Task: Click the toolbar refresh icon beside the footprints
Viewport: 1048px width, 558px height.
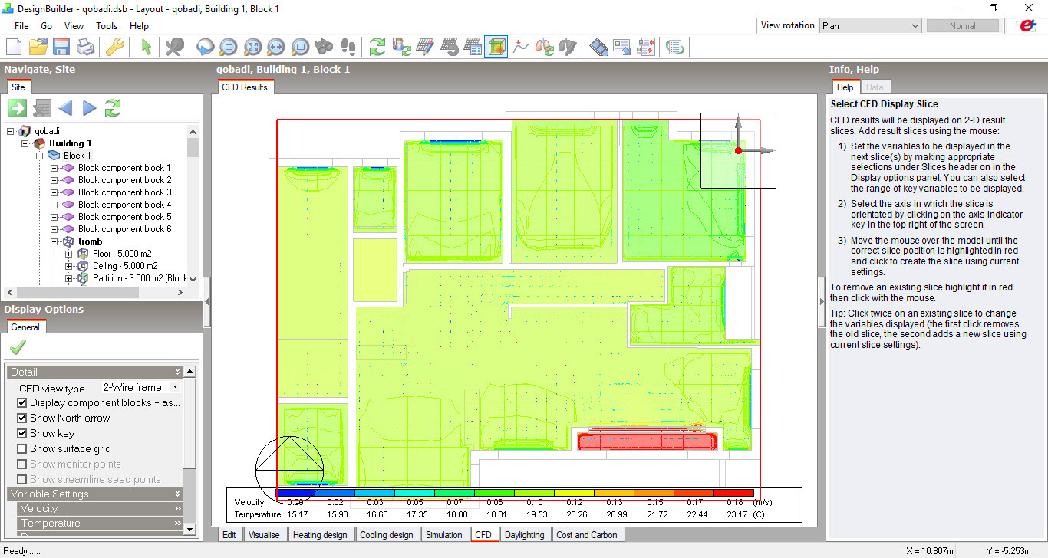Action: pyautogui.click(x=377, y=47)
